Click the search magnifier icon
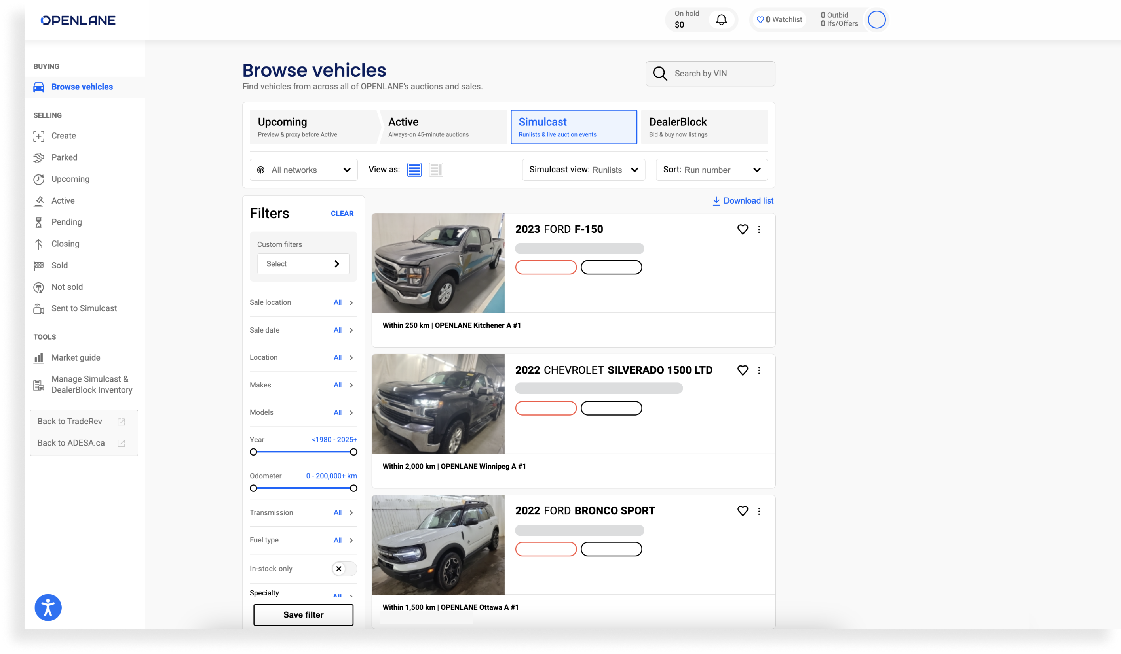This screenshot has width=1121, height=654. click(660, 74)
